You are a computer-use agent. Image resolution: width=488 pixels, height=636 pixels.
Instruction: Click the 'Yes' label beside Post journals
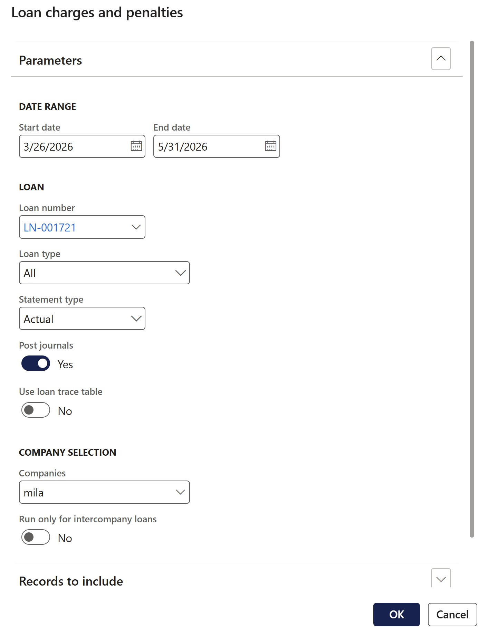tap(65, 364)
